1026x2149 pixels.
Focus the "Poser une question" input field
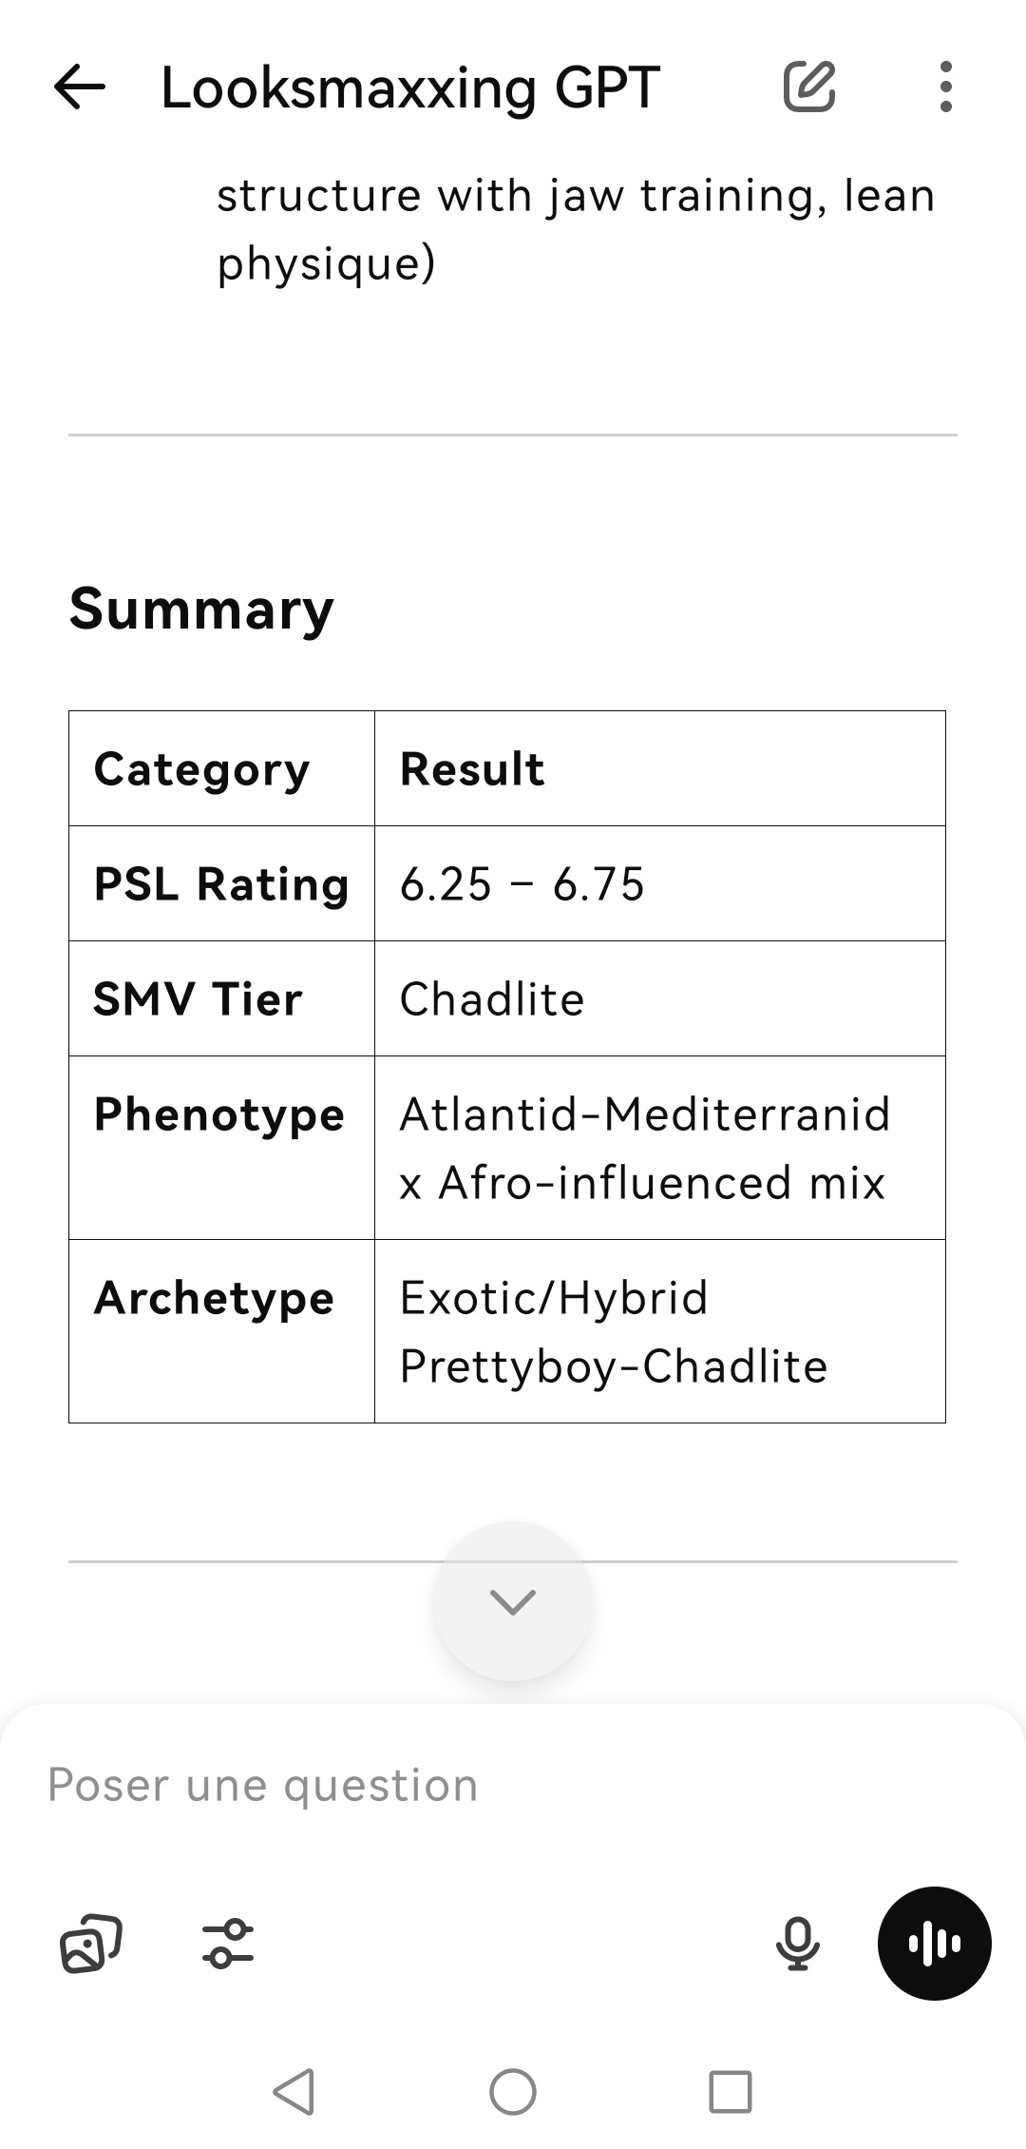click(x=475, y=1785)
